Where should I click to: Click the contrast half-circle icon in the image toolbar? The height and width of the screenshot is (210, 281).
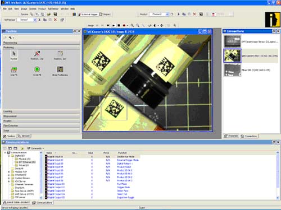(x=155, y=25)
